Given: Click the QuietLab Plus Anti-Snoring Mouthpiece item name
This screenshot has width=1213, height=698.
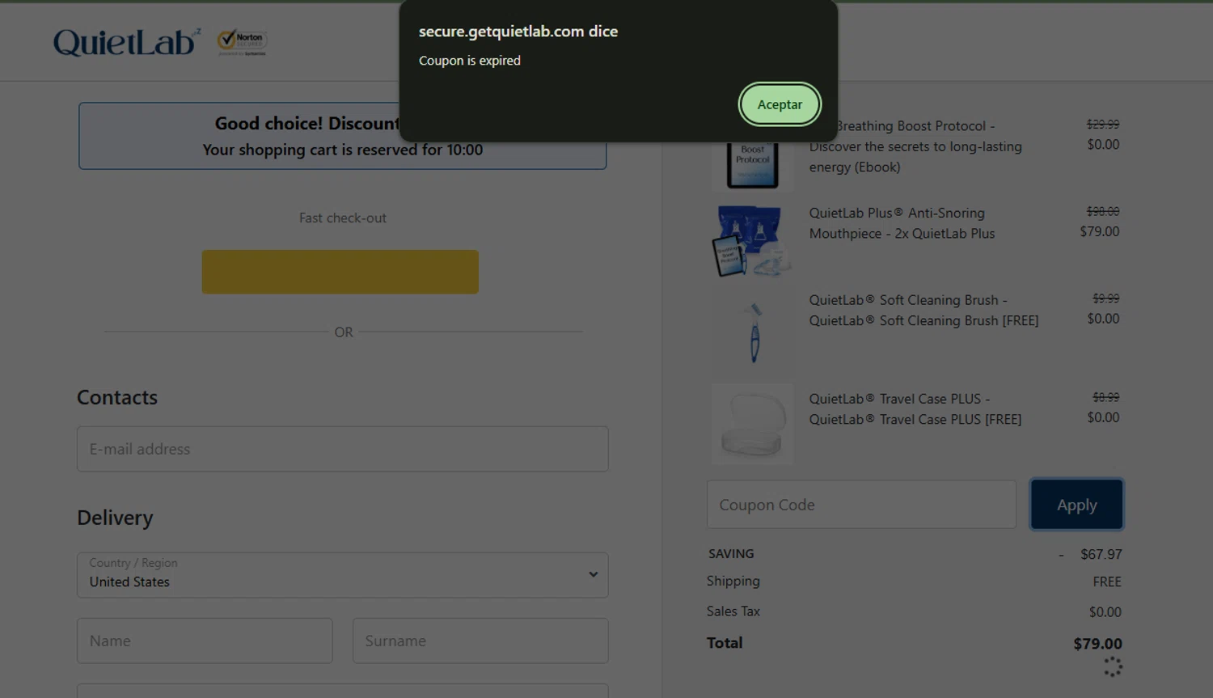Looking at the screenshot, I should point(902,223).
